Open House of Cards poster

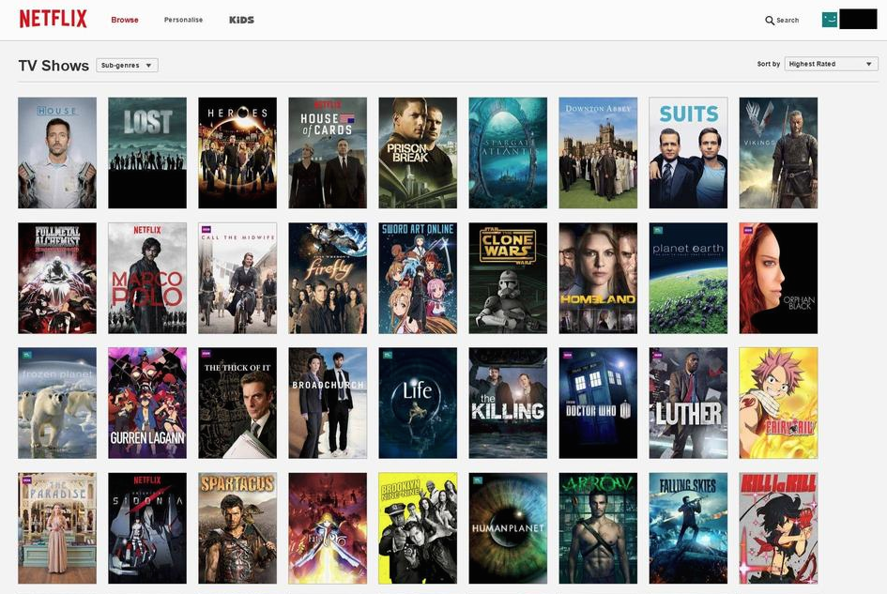point(328,153)
